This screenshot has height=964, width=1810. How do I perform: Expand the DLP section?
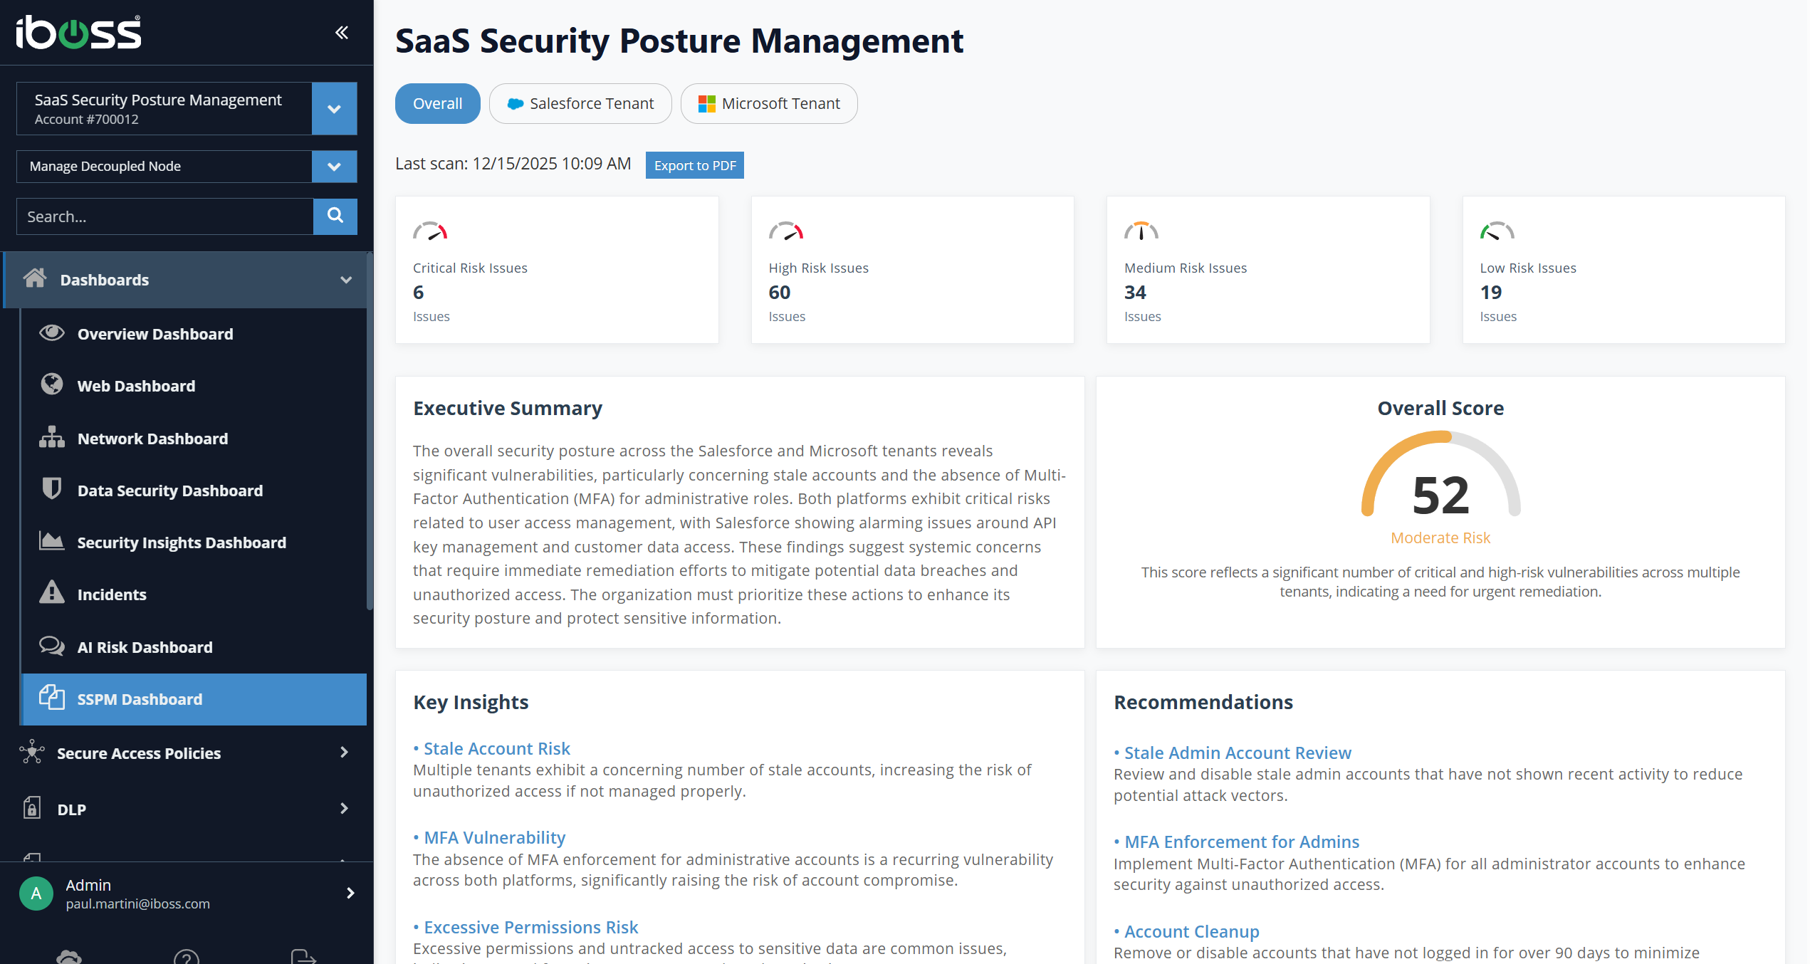click(343, 809)
